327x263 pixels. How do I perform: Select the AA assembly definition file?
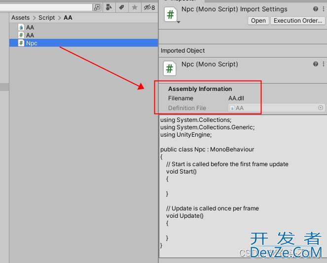point(83,28)
